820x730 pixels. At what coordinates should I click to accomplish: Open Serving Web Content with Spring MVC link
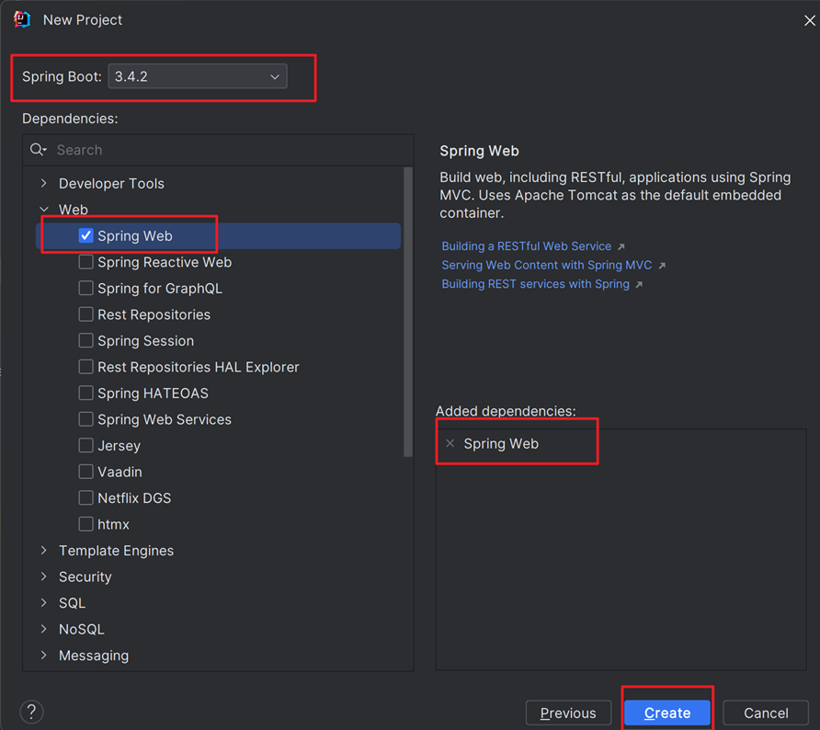pyautogui.click(x=546, y=265)
